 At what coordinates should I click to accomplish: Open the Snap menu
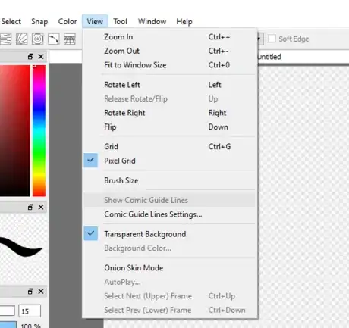click(39, 21)
